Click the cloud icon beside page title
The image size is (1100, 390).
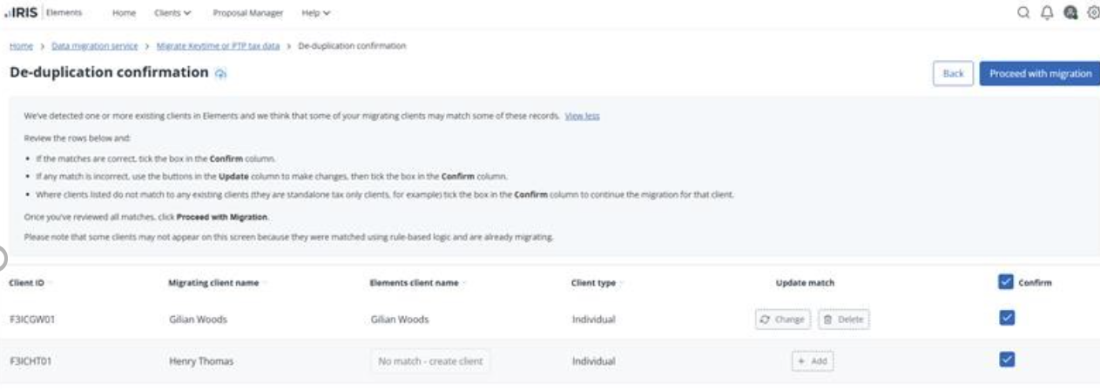click(221, 74)
